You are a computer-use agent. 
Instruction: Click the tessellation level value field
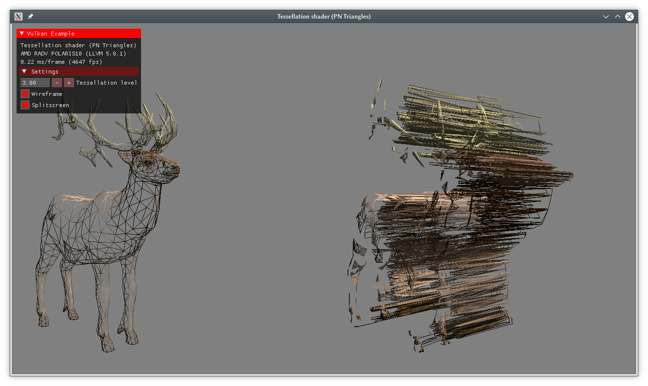[35, 83]
